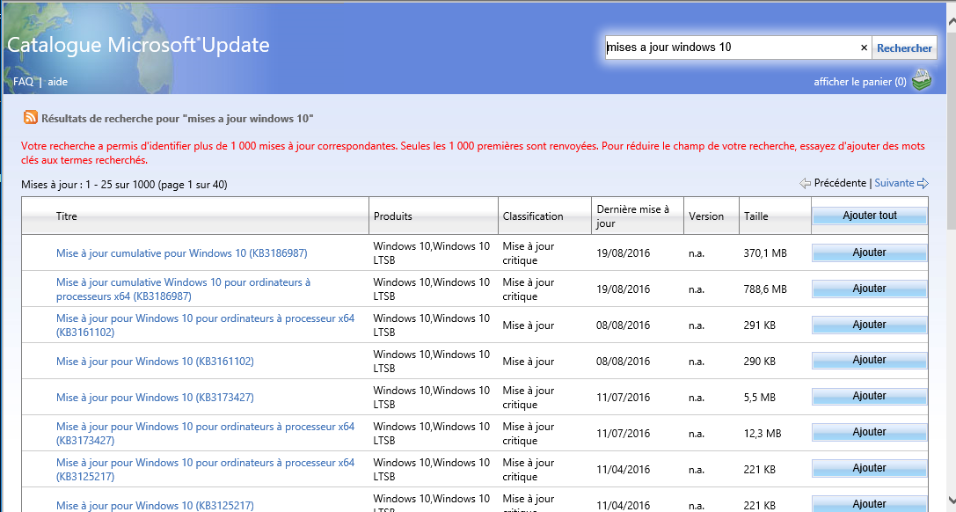Click the red warning about 1 000 mises à jour
Image resolution: width=956 pixels, height=512 pixels.
pyautogui.click(x=473, y=153)
